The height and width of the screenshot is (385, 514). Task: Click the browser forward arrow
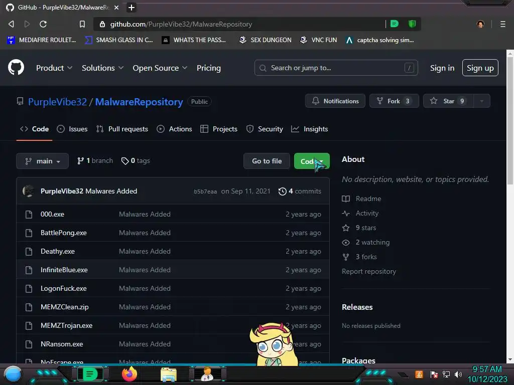(27, 24)
